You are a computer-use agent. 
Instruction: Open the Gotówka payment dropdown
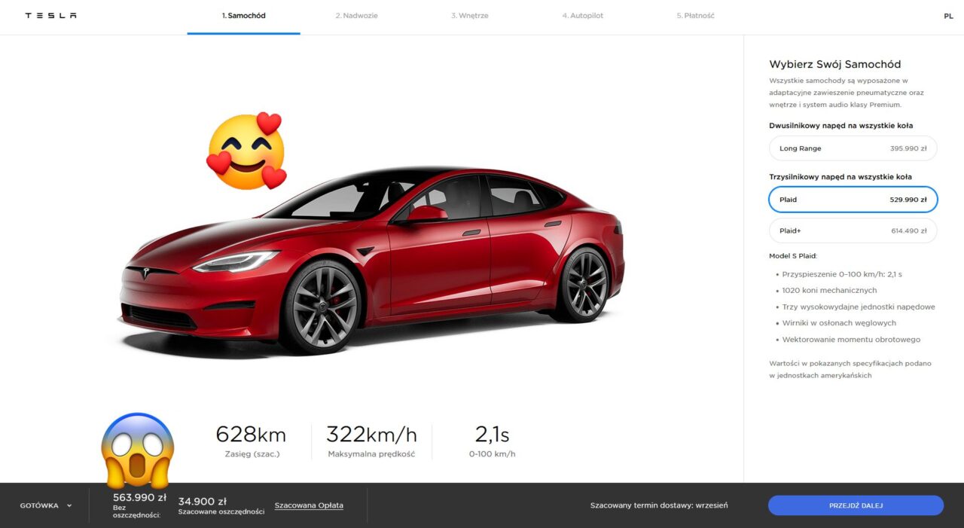coord(46,505)
